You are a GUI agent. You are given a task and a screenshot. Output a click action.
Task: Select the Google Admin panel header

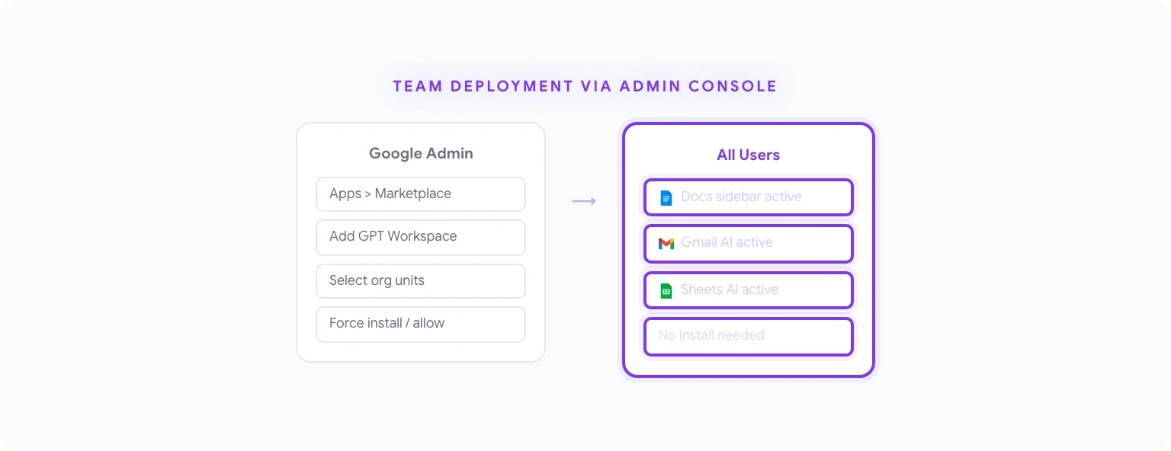(420, 153)
